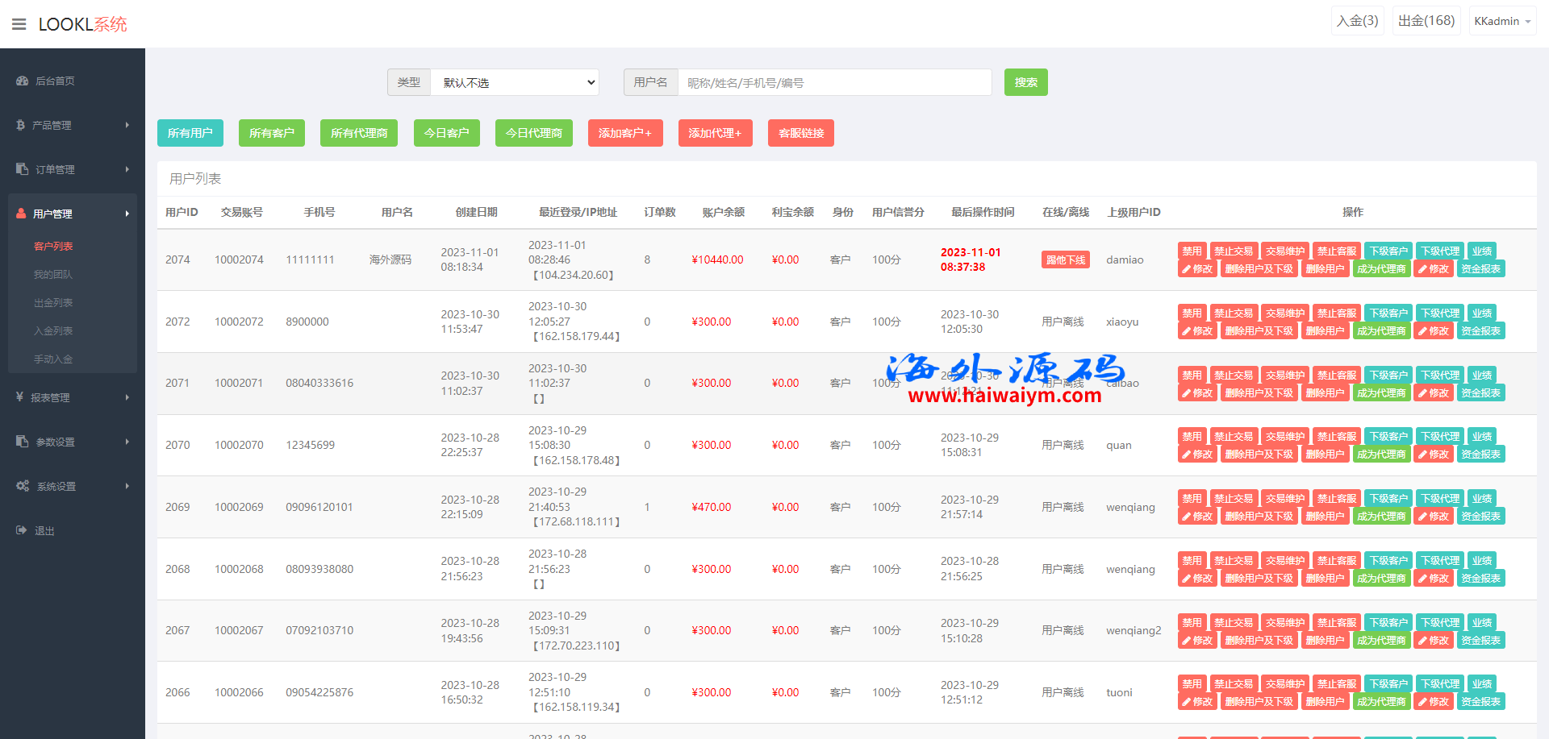Click the gears icon for 系统设置
The image size is (1549, 739).
[x=23, y=486]
